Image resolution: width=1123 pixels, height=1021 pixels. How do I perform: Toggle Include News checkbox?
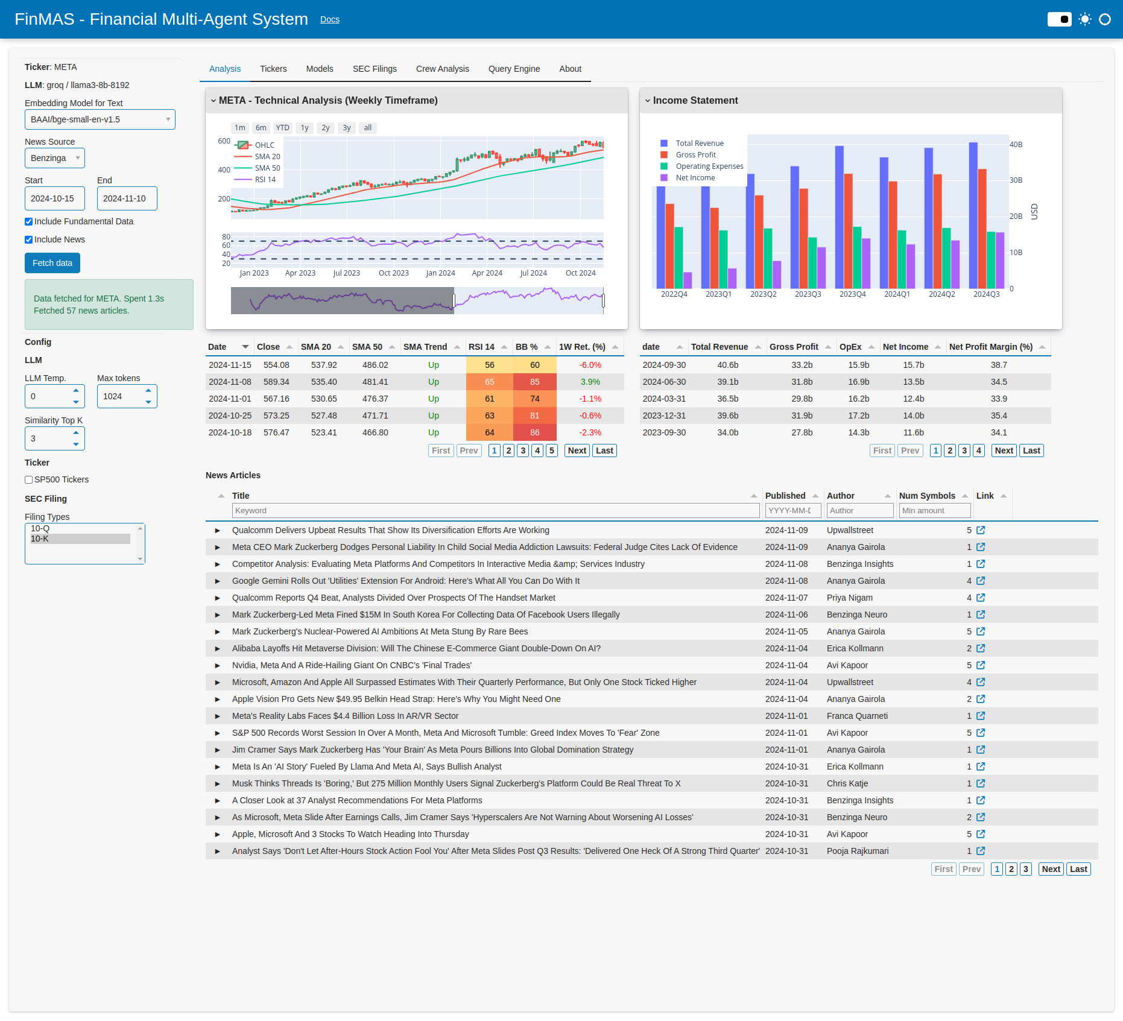pos(28,239)
